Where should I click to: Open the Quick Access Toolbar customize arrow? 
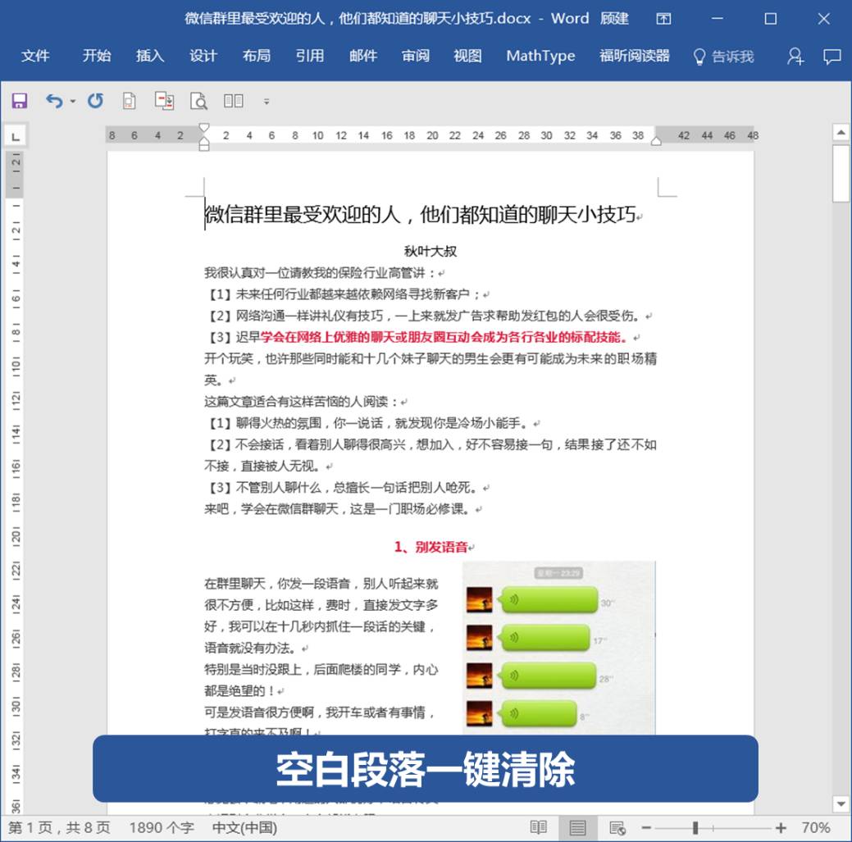(266, 102)
